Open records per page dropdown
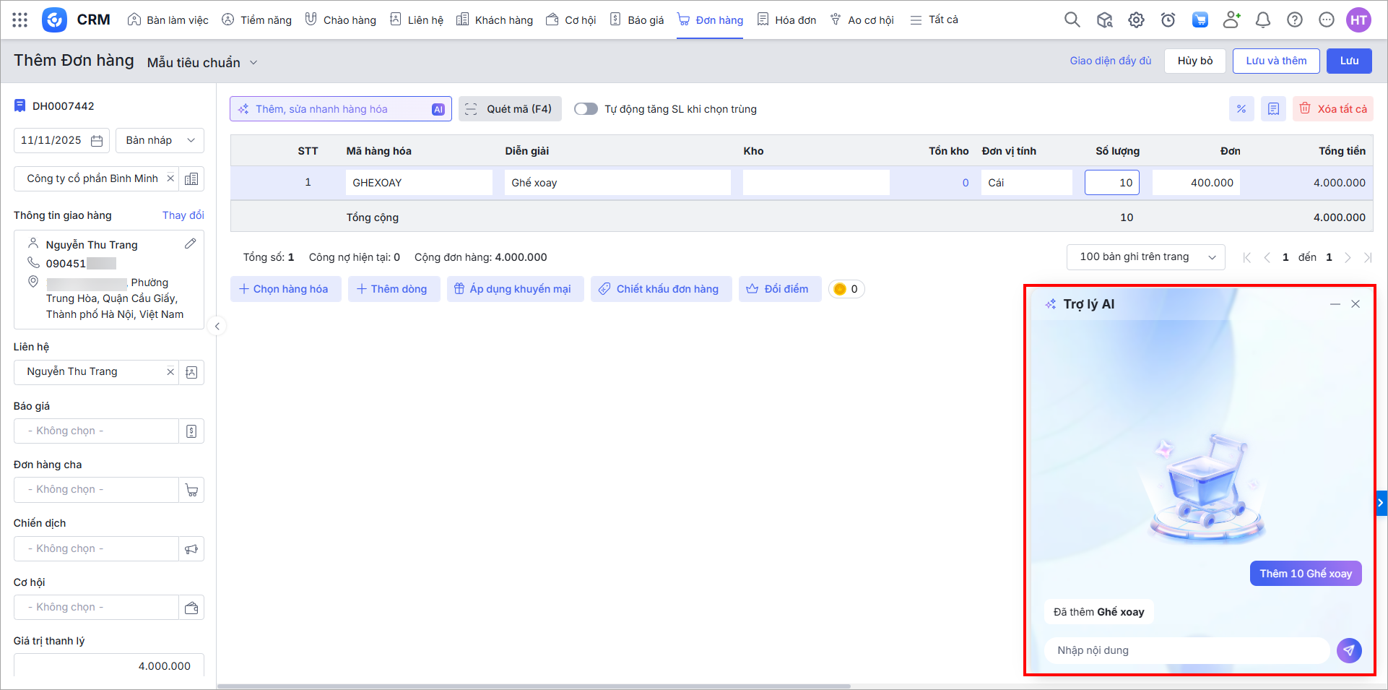The image size is (1388, 690). coord(1145,257)
